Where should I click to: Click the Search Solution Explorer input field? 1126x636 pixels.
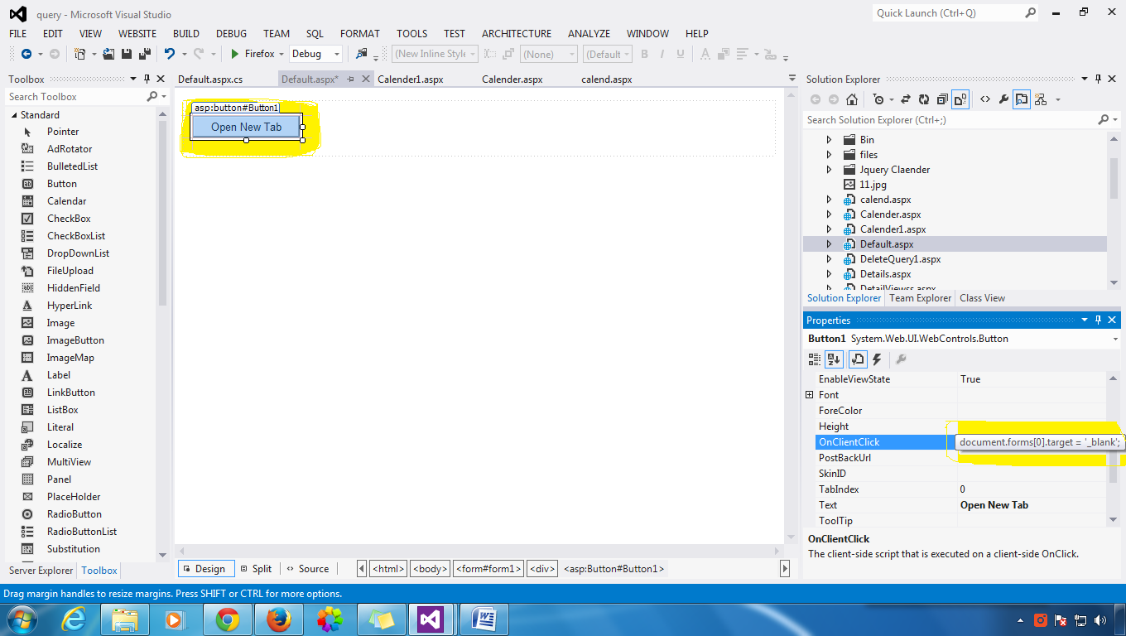click(950, 120)
